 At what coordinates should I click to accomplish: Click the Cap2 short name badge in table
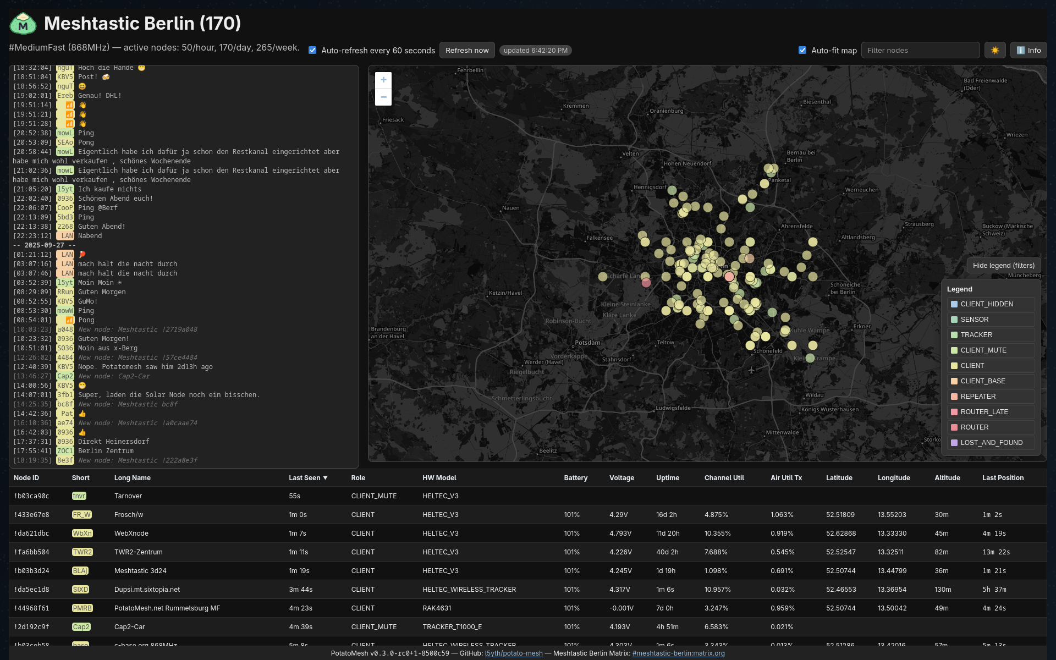pyautogui.click(x=81, y=627)
